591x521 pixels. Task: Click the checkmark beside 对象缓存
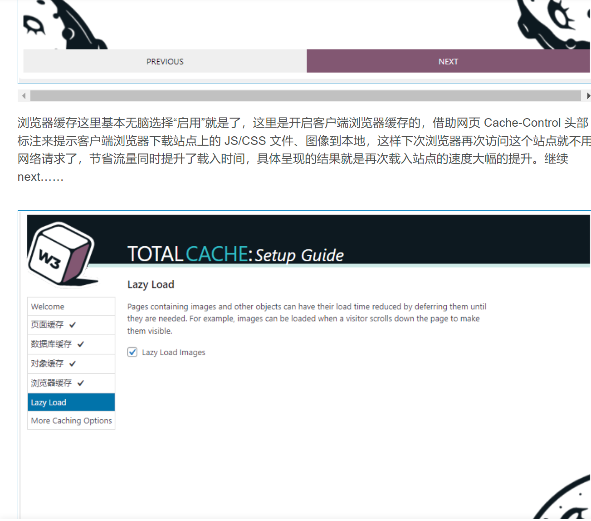(73, 364)
